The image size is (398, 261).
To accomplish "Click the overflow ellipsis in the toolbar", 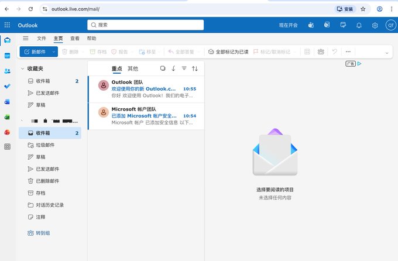I will 348,52.
